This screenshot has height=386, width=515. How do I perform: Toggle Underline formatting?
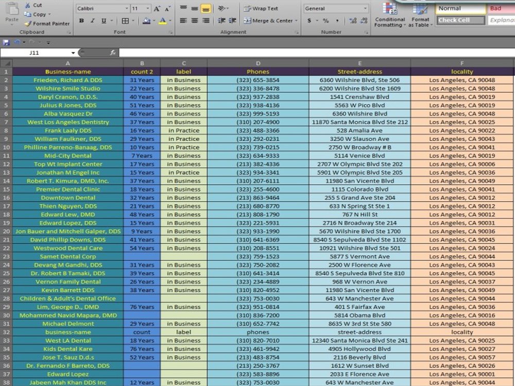coord(104,21)
